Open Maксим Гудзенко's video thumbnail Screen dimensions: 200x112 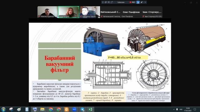click(x=48, y=12)
